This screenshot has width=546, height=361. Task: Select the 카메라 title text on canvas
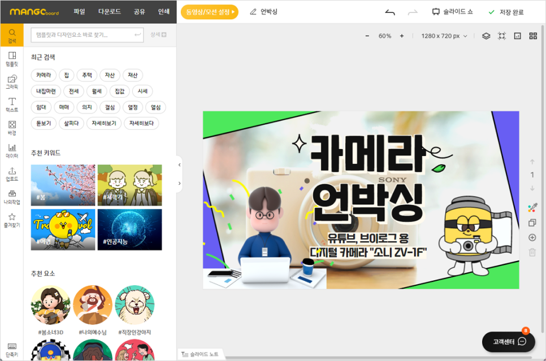pos(367,154)
